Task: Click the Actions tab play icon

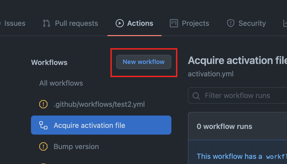Action: point(119,23)
